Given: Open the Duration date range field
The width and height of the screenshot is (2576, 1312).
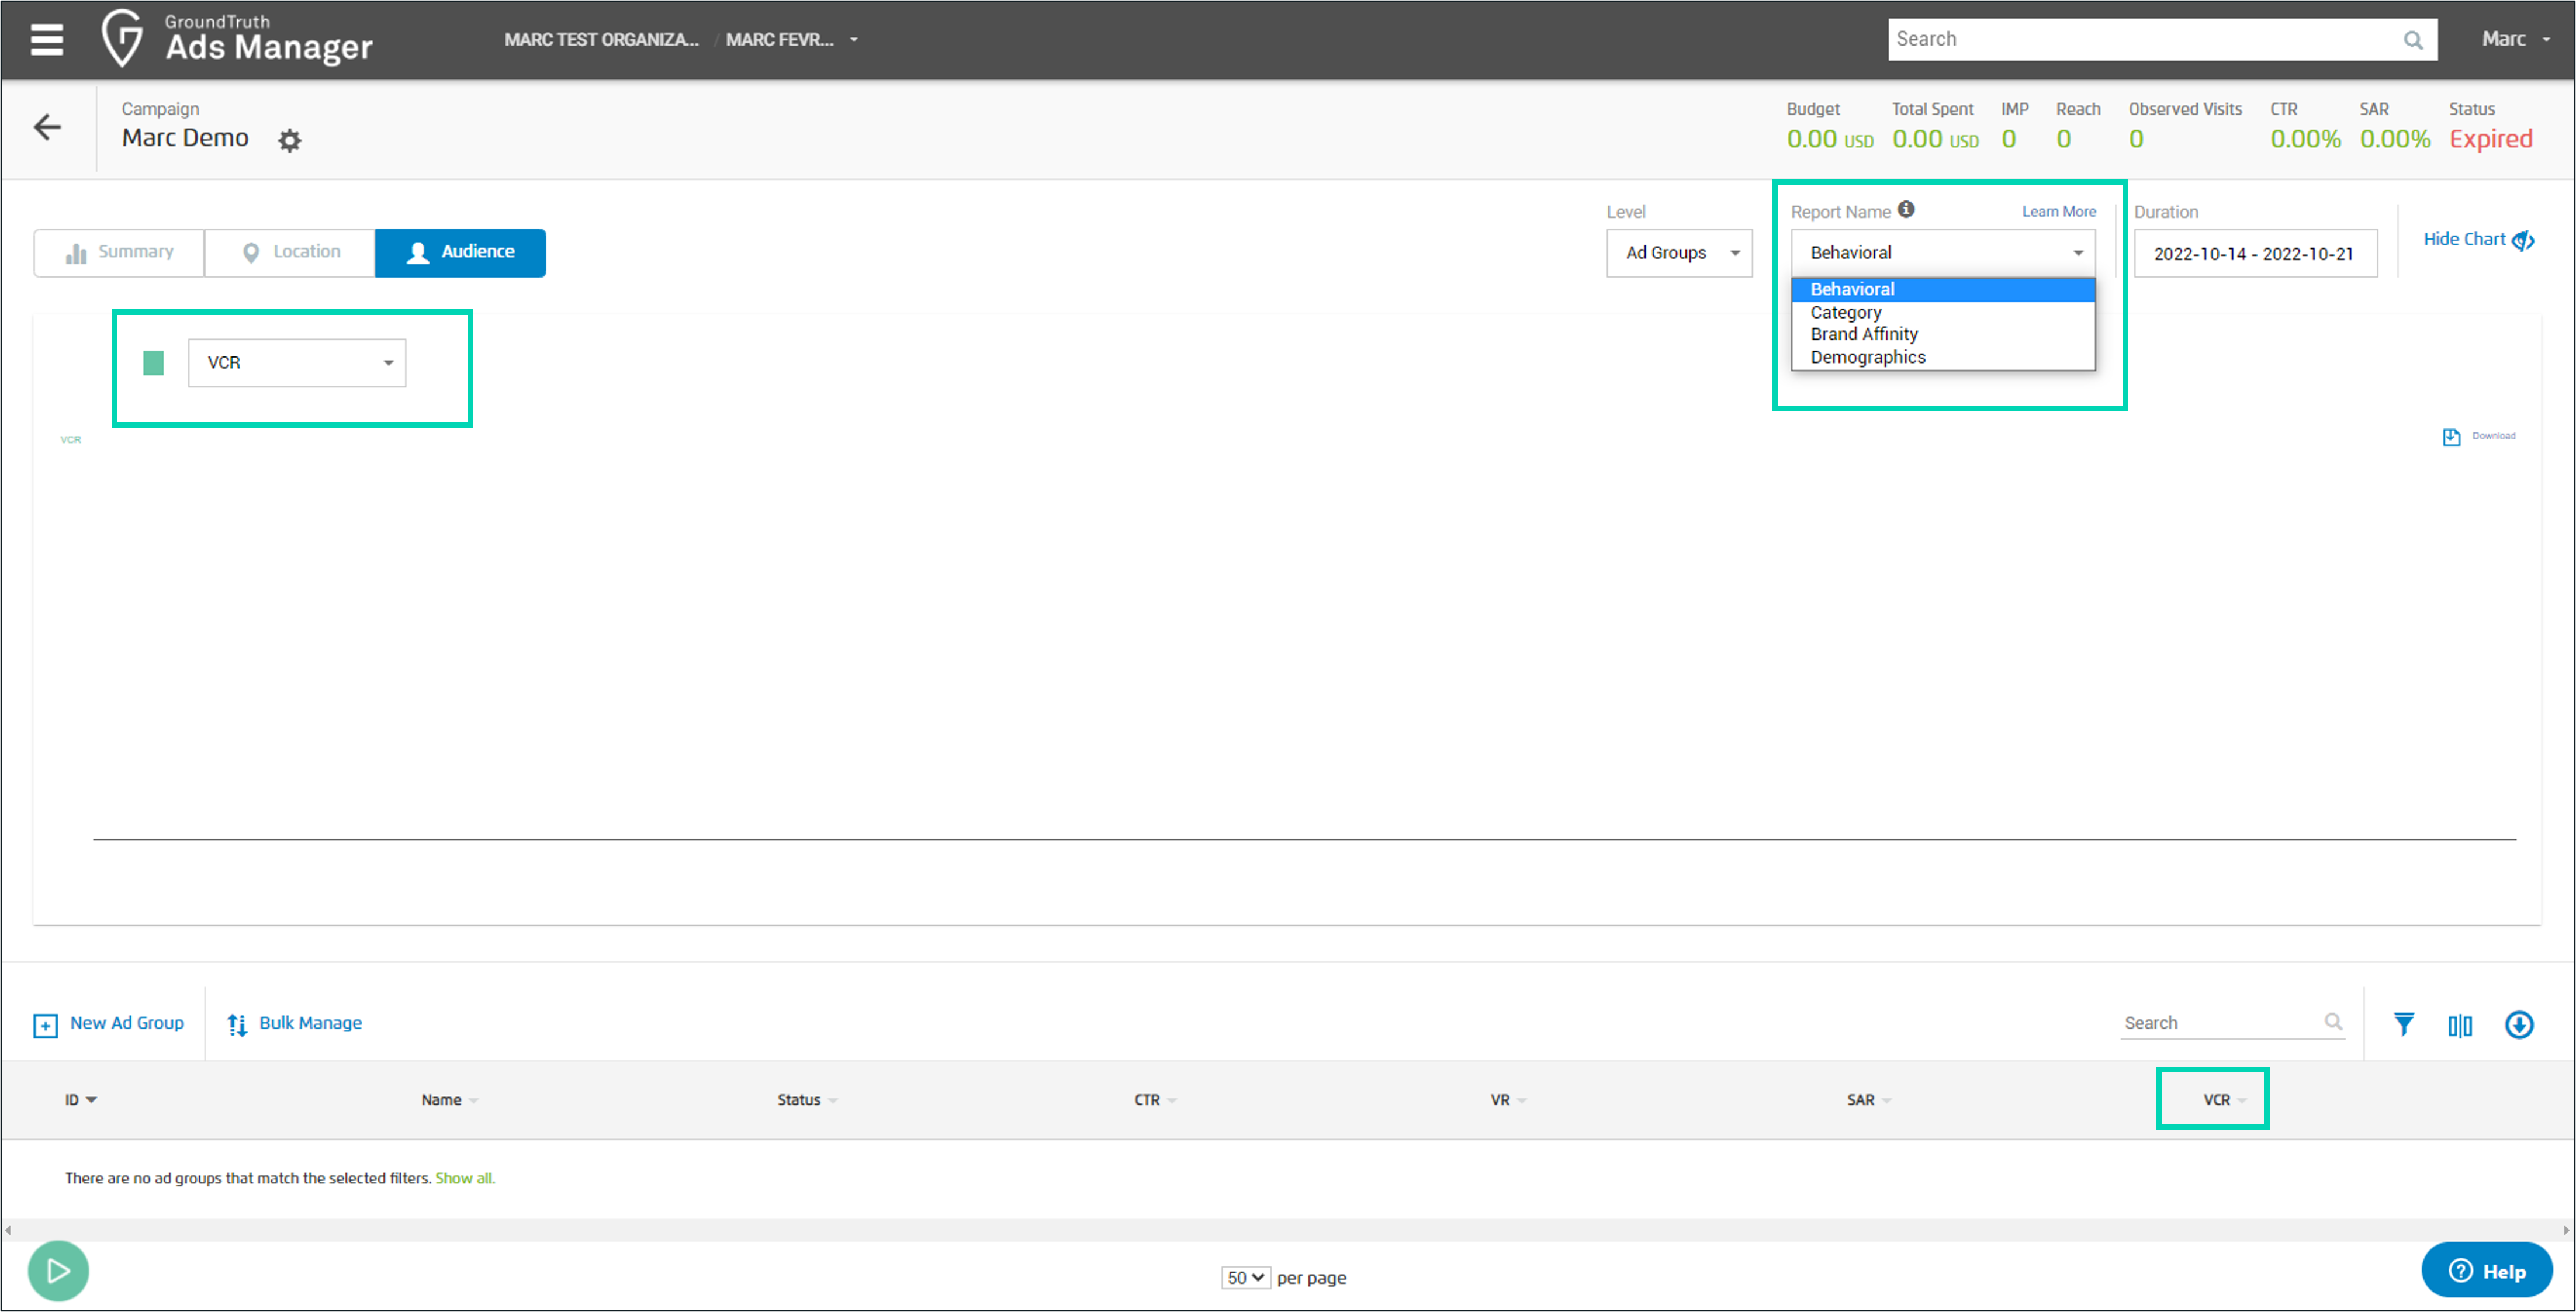Looking at the screenshot, I should (2255, 254).
